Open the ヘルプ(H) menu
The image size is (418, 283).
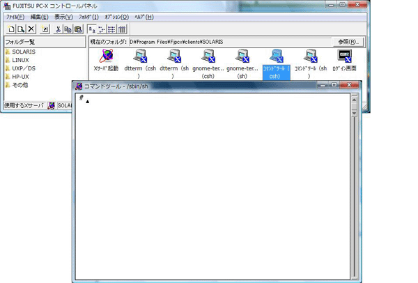[x=144, y=17]
